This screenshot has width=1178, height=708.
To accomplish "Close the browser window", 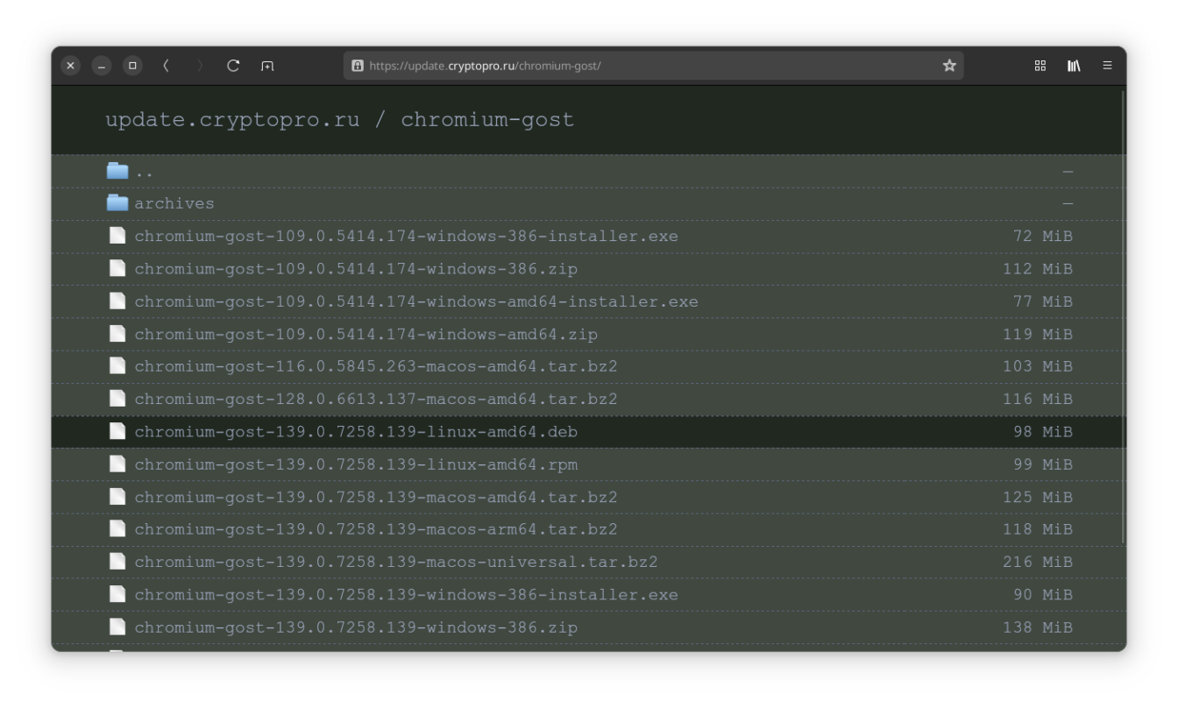I will tap(71, 66).
